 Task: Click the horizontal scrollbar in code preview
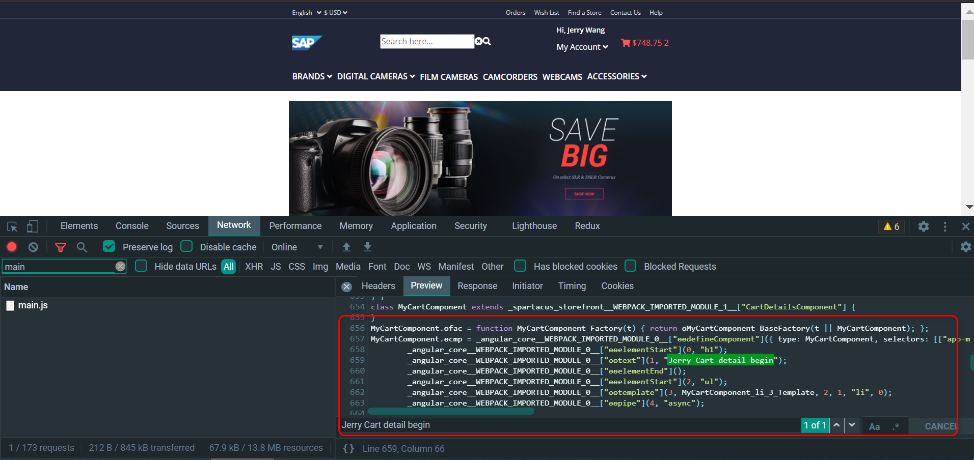pos(451,411)
